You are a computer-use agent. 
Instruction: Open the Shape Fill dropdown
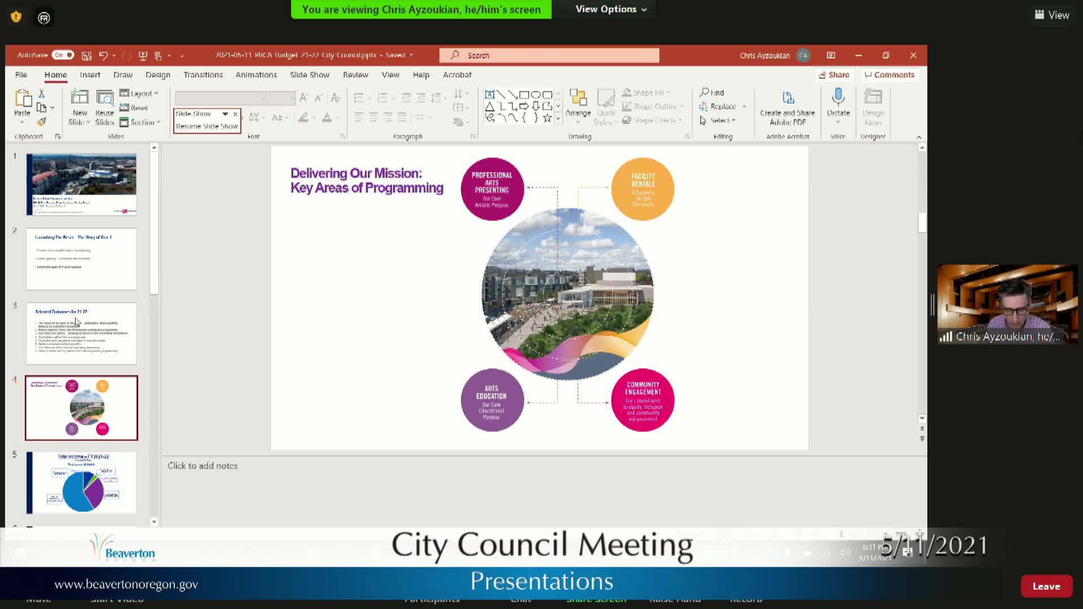(646, 92)
